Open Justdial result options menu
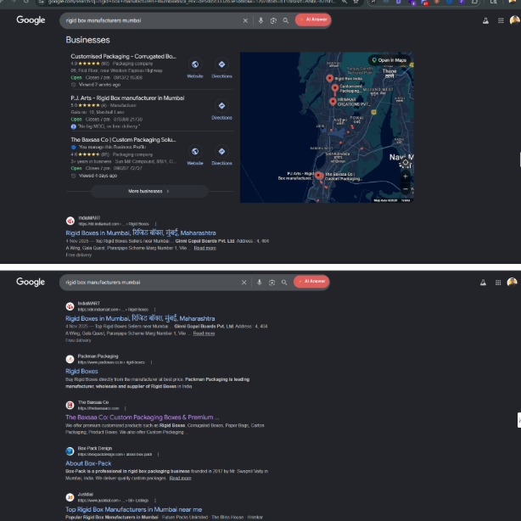The image size is (521, 521). pyautogui.click(x=154, y=501)
